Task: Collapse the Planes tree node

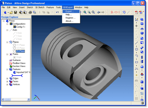Action: click(x=7, y=42)
